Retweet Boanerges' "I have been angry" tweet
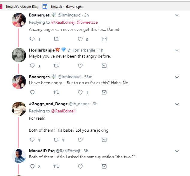Viewport: 190px width, 176px height. [x=56, y=92]
